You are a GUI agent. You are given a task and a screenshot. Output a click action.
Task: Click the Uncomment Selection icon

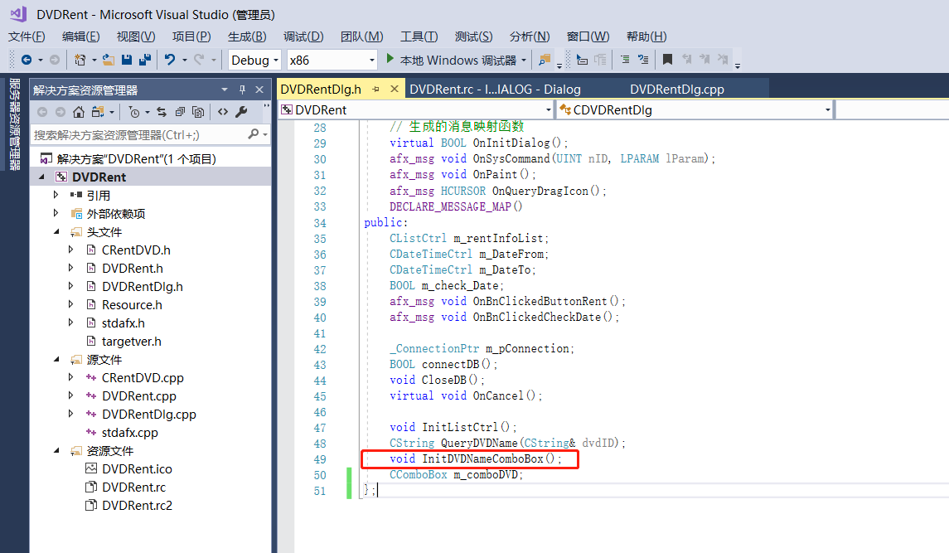(643, 60)
